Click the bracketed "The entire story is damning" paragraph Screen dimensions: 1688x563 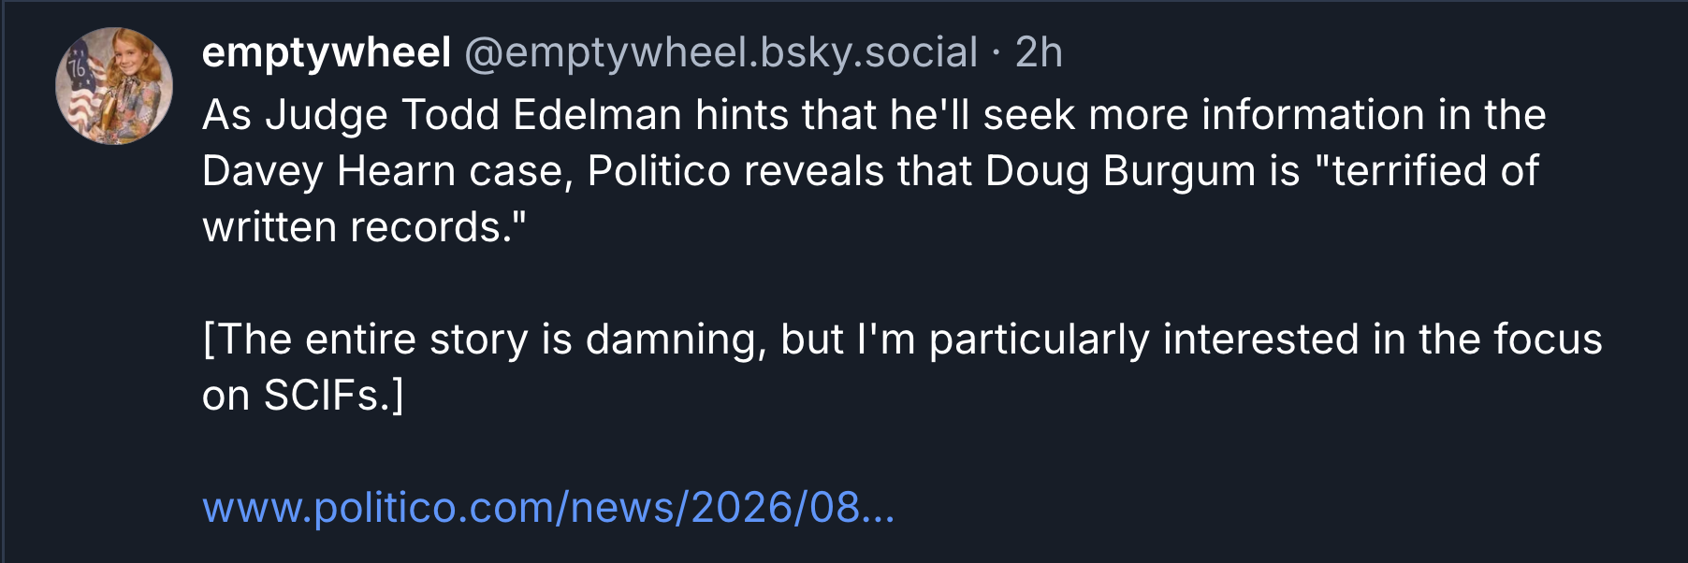tap(902, 368)
